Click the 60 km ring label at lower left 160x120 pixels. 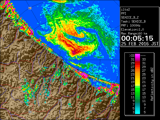[x=30, y=112]
